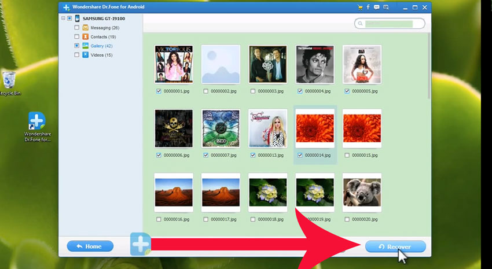492x269 pixels.
Task: Uncheck the 00000014.jpg checkbox
Action: coord(300,155)
